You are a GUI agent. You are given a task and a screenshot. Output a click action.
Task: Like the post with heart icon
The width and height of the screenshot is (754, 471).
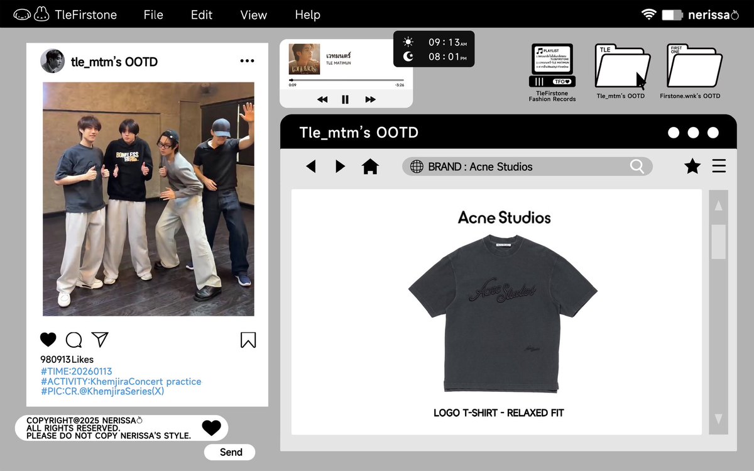tap(48, 340)
